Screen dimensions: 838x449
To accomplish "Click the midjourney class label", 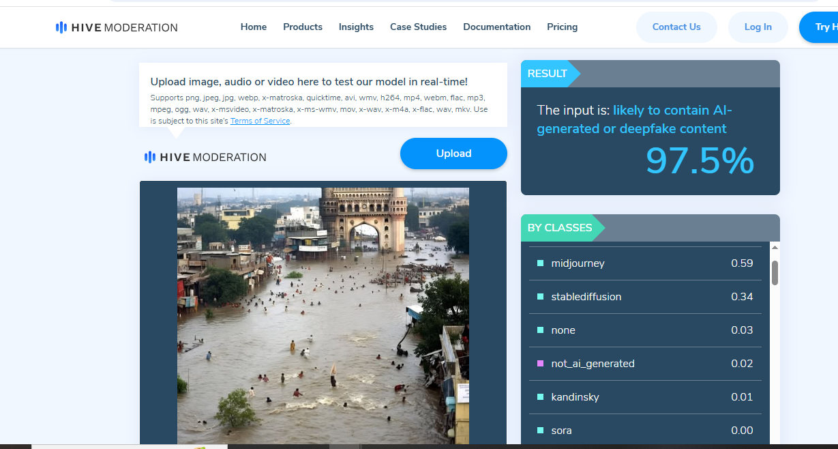I will pyautogui.click(x=578, y=263).
